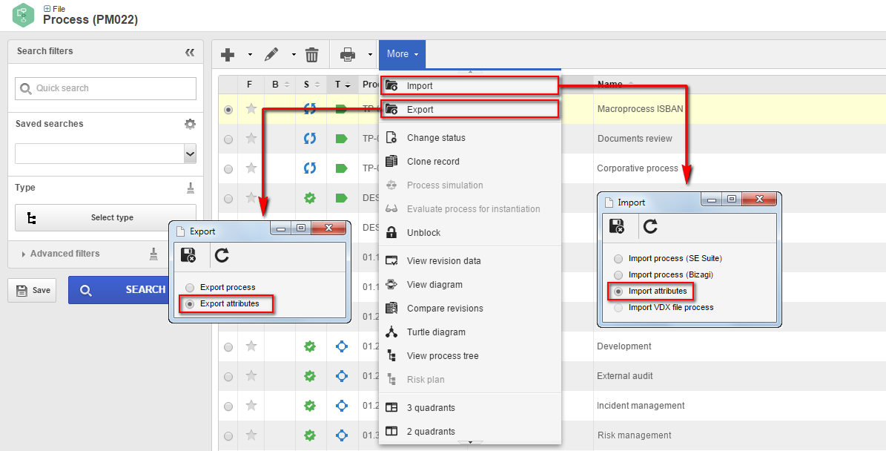Collapse Search filters with double-chevron icon
This screenshot has height=451, width=886.
click(x=190, y=52)
